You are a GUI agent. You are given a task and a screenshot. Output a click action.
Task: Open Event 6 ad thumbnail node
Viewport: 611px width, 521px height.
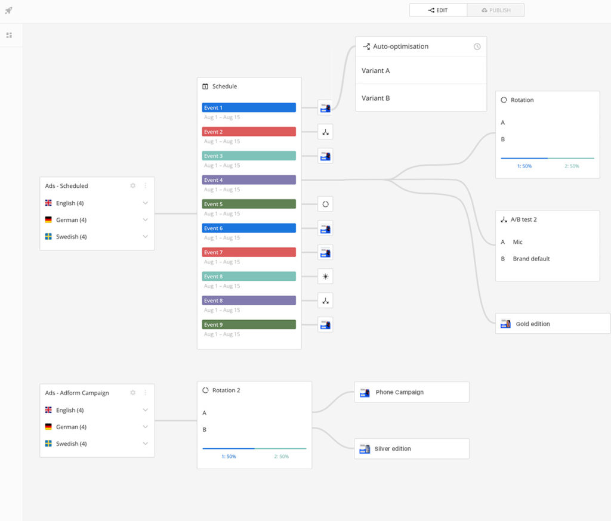[325, 228]
